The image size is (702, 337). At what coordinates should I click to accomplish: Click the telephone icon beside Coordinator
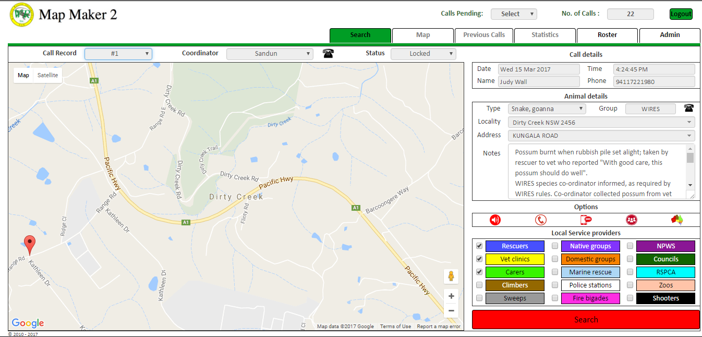pos(328,53)
